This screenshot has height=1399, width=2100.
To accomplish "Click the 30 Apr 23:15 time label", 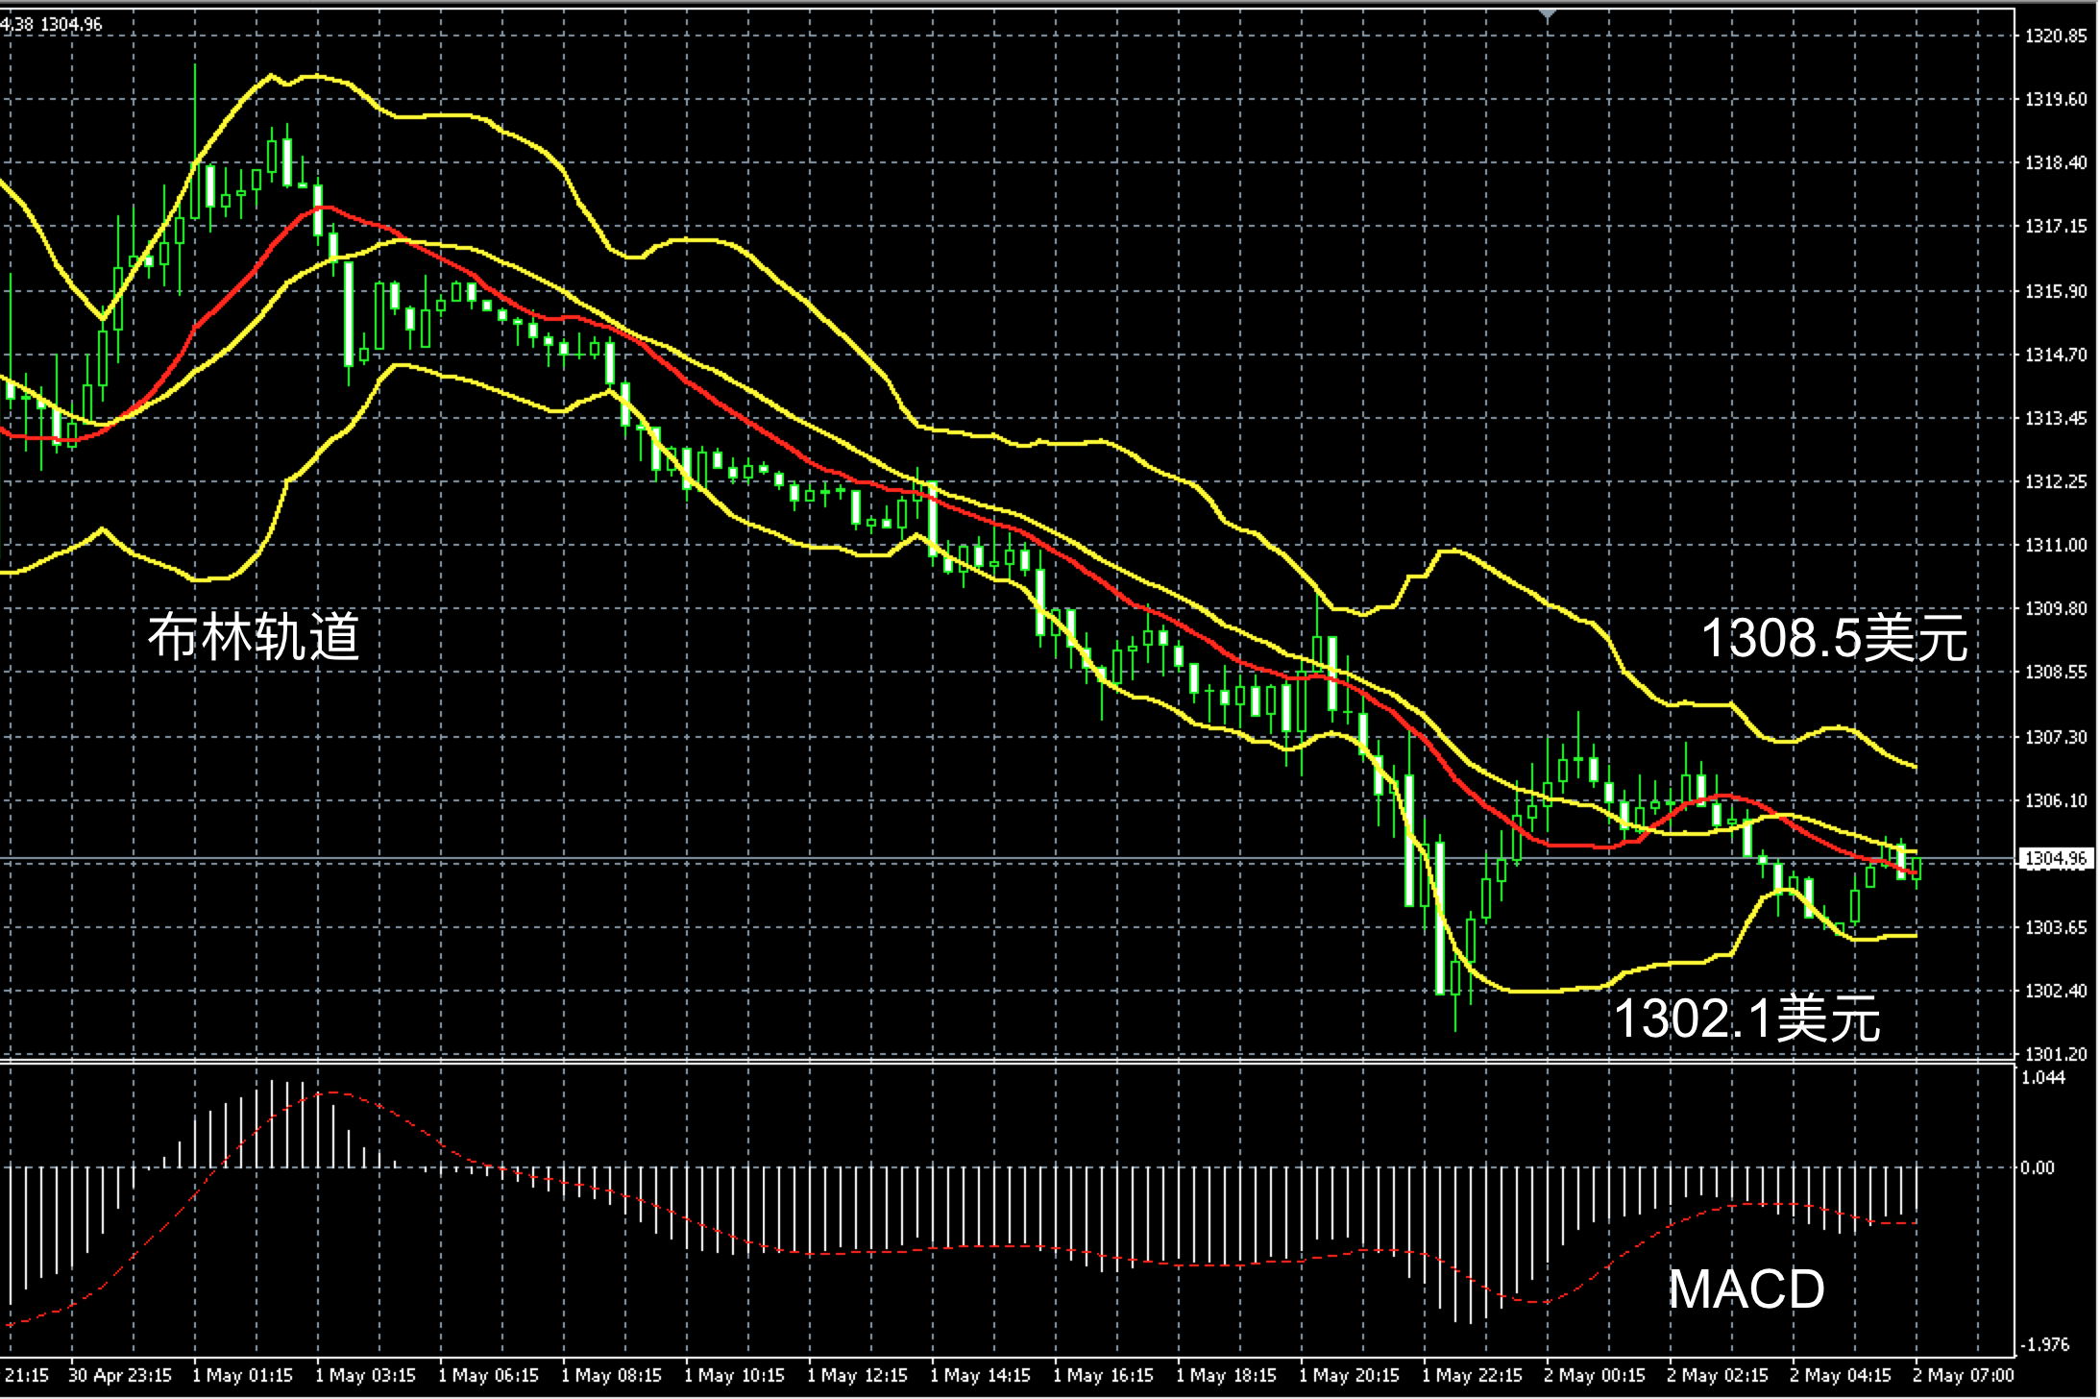I will tap(120, 1376).
